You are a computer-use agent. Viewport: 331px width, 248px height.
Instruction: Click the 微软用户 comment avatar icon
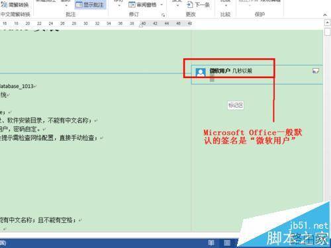coord(201,72)
